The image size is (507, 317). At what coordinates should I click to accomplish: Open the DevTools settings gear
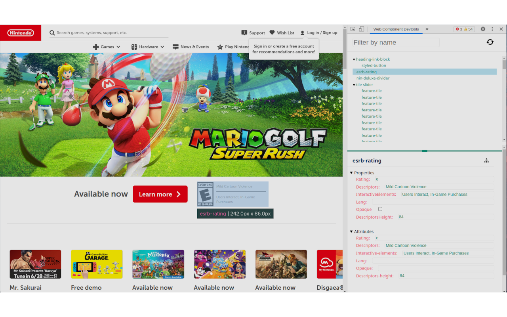(x=482, y=29)
